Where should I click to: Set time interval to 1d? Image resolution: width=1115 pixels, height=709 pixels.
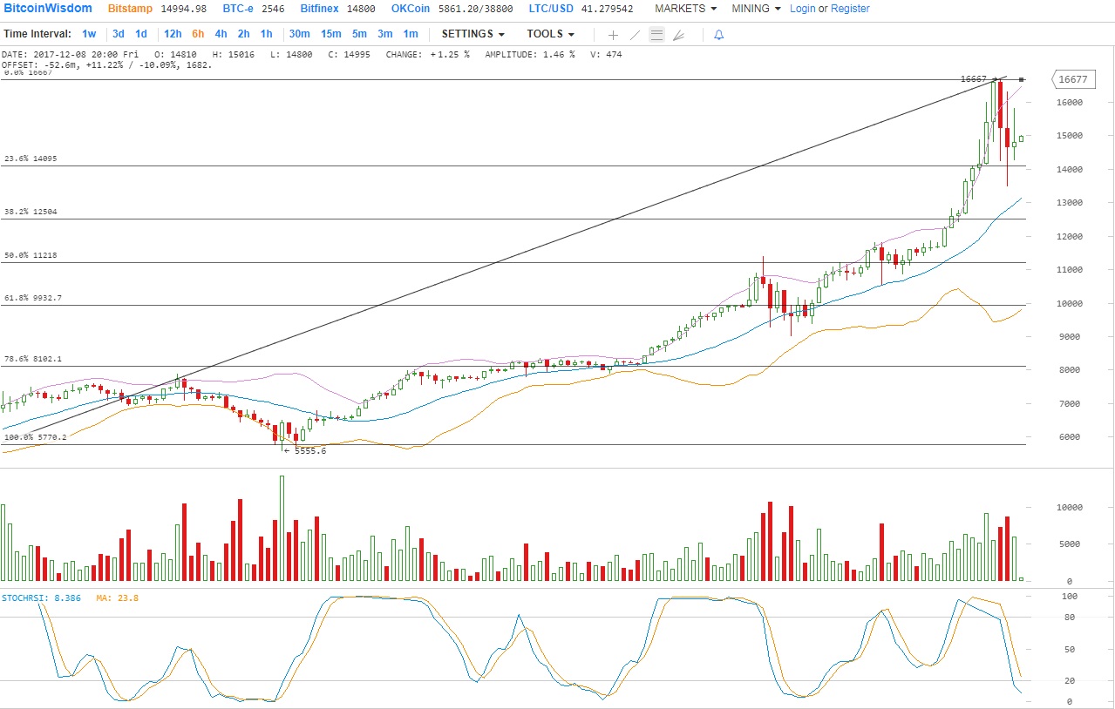pyautogui.click(x=140, y=34)
